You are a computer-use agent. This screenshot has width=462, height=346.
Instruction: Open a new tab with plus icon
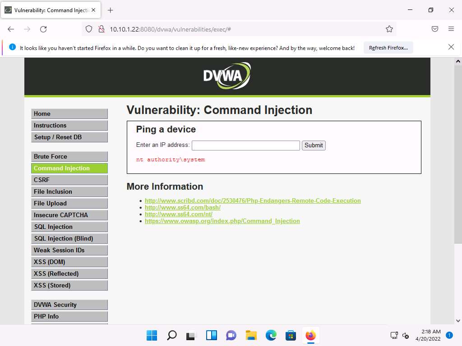pos(111,10)
